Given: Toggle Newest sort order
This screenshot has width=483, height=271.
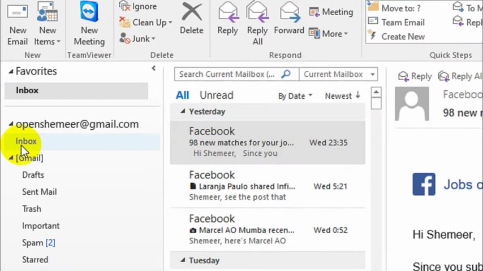Looking at the screenshot, I should pos(342,96).
